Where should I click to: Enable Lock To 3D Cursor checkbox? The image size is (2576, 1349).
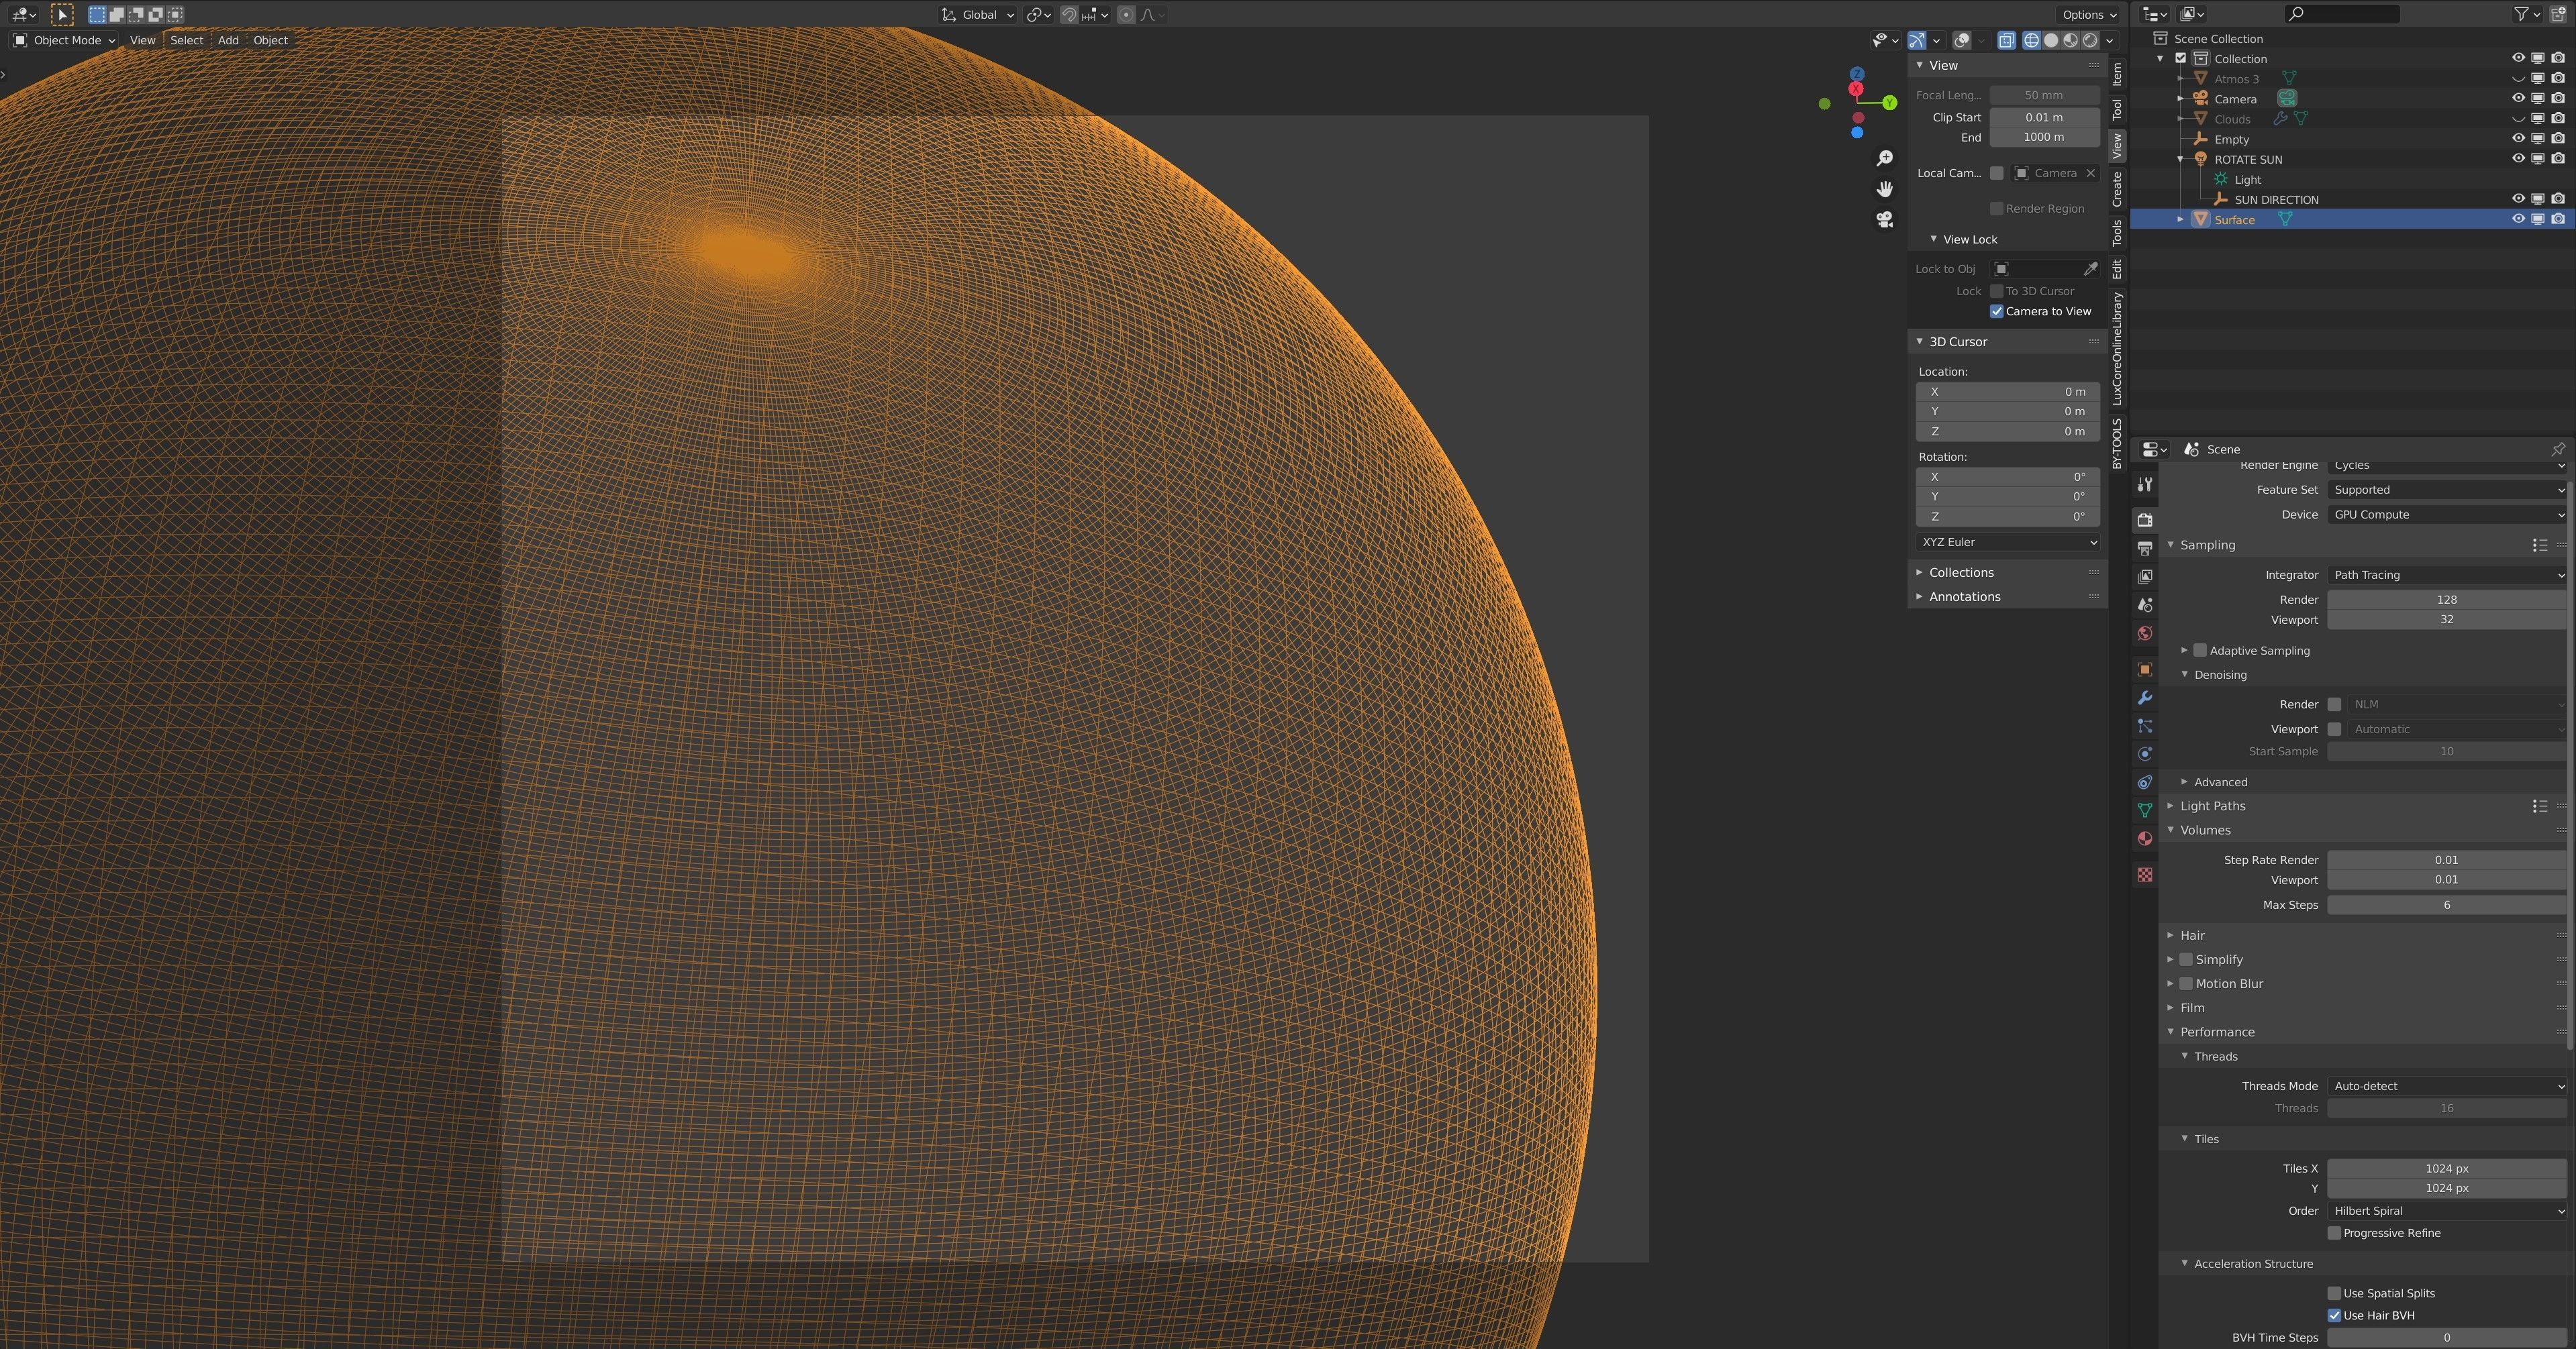(x=1996, y=292)
